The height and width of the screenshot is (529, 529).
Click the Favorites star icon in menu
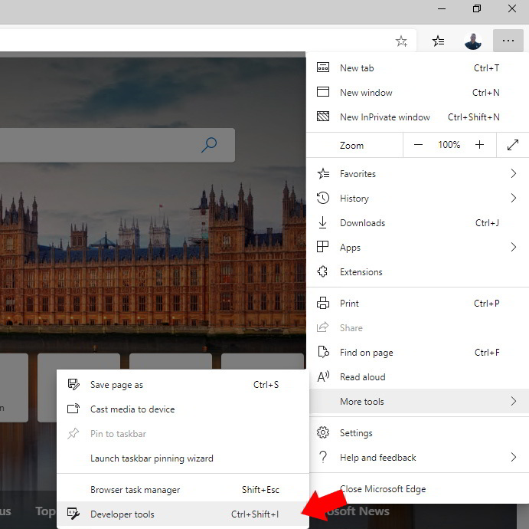tap(323, 173)
